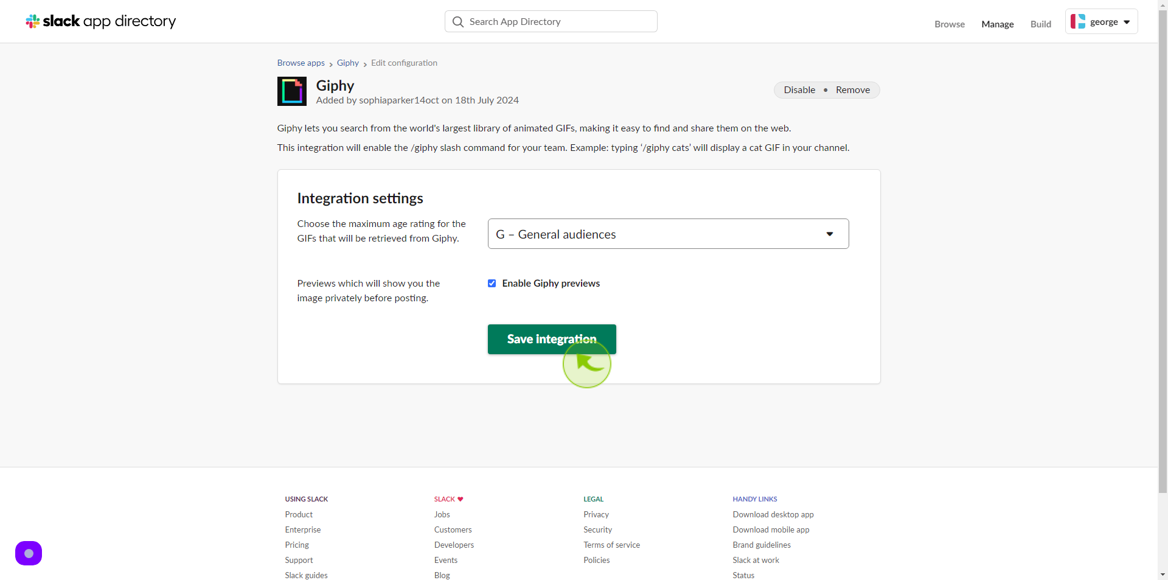This screenshot has height=580, width=1168.
Task: Click the LEGAL footer heading
Action: (594, 499)
